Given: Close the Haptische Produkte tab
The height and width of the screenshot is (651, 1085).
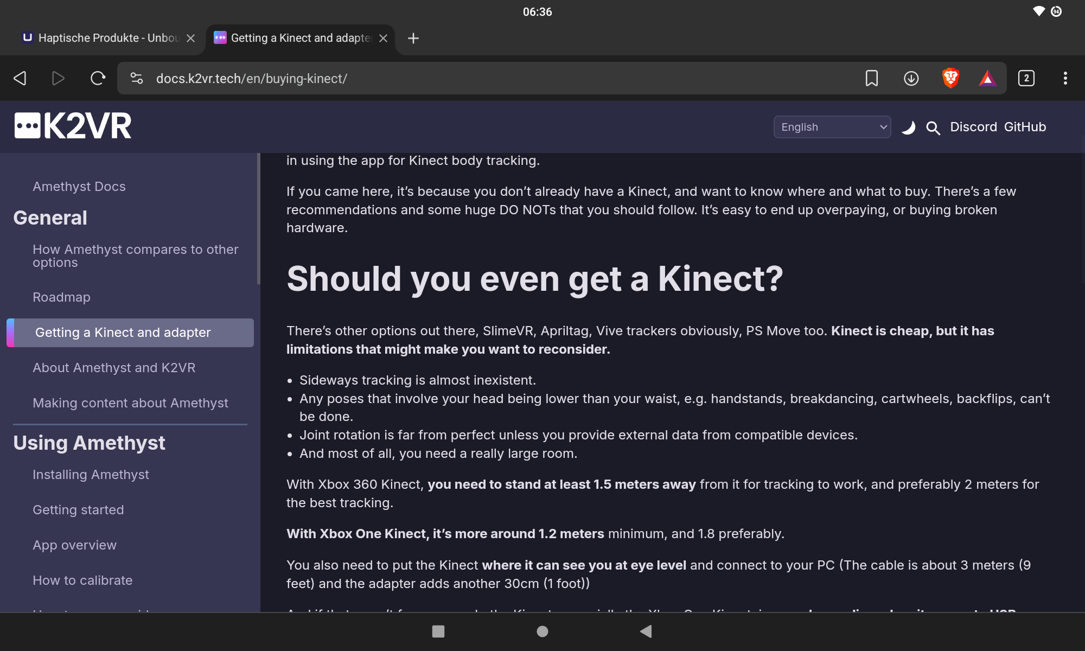Looking at the screenshot, I should coord(190,38).
